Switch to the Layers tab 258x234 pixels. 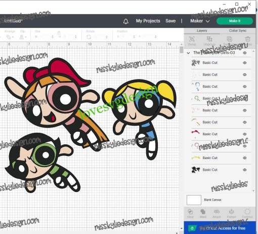pyautogui.click(x=202, y=31)
